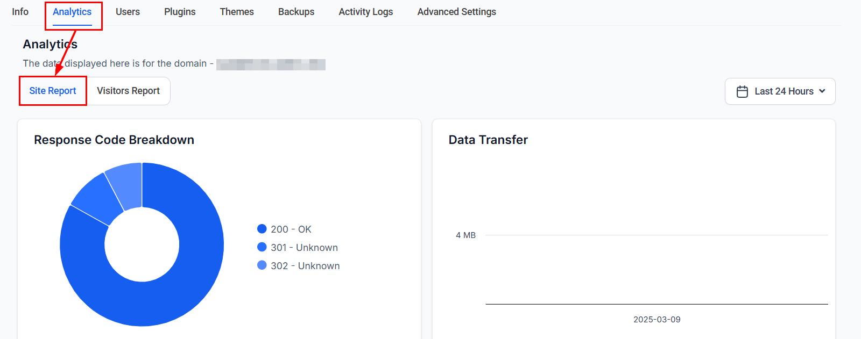861x339 pixels.
Task: Select the Backups tab
Action: pos(296,12)
